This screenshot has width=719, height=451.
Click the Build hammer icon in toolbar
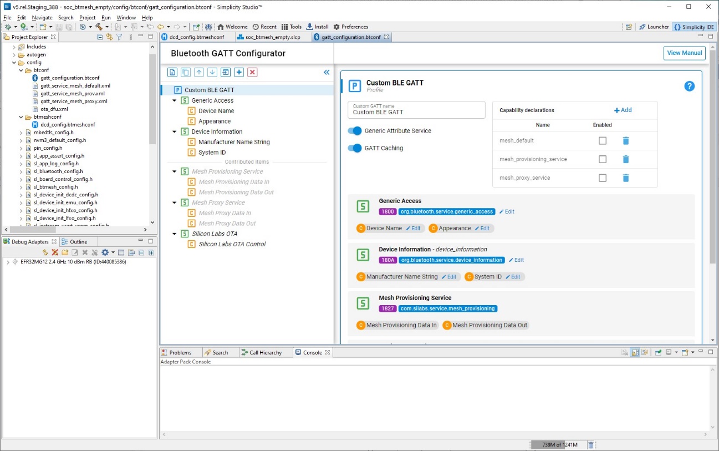(99, 27)
